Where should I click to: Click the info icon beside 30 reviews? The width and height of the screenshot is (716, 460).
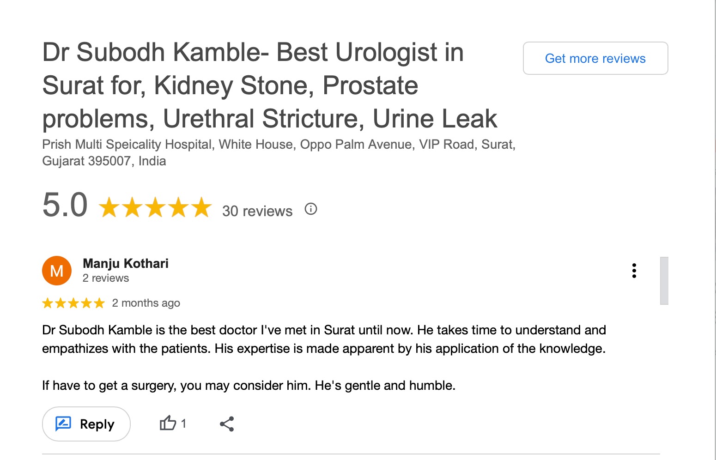(311, 209)
